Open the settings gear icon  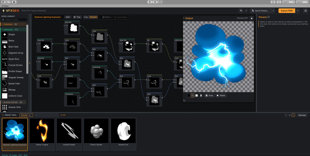coord(306,11)
